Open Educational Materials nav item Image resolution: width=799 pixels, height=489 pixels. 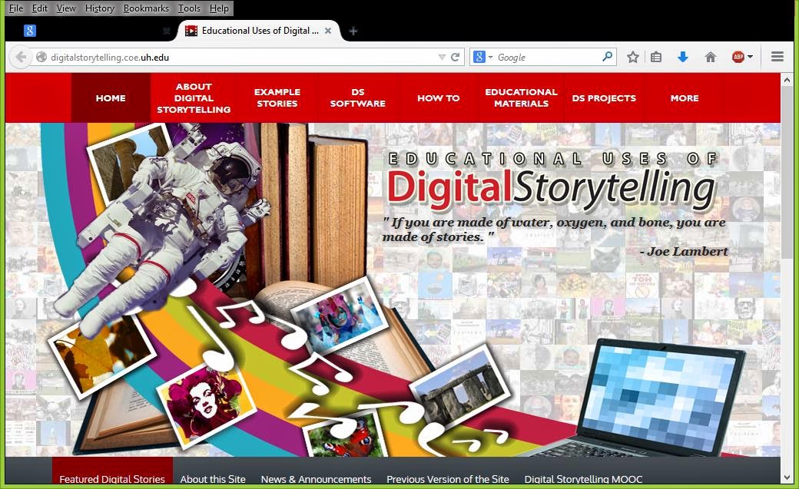point(522,97)
